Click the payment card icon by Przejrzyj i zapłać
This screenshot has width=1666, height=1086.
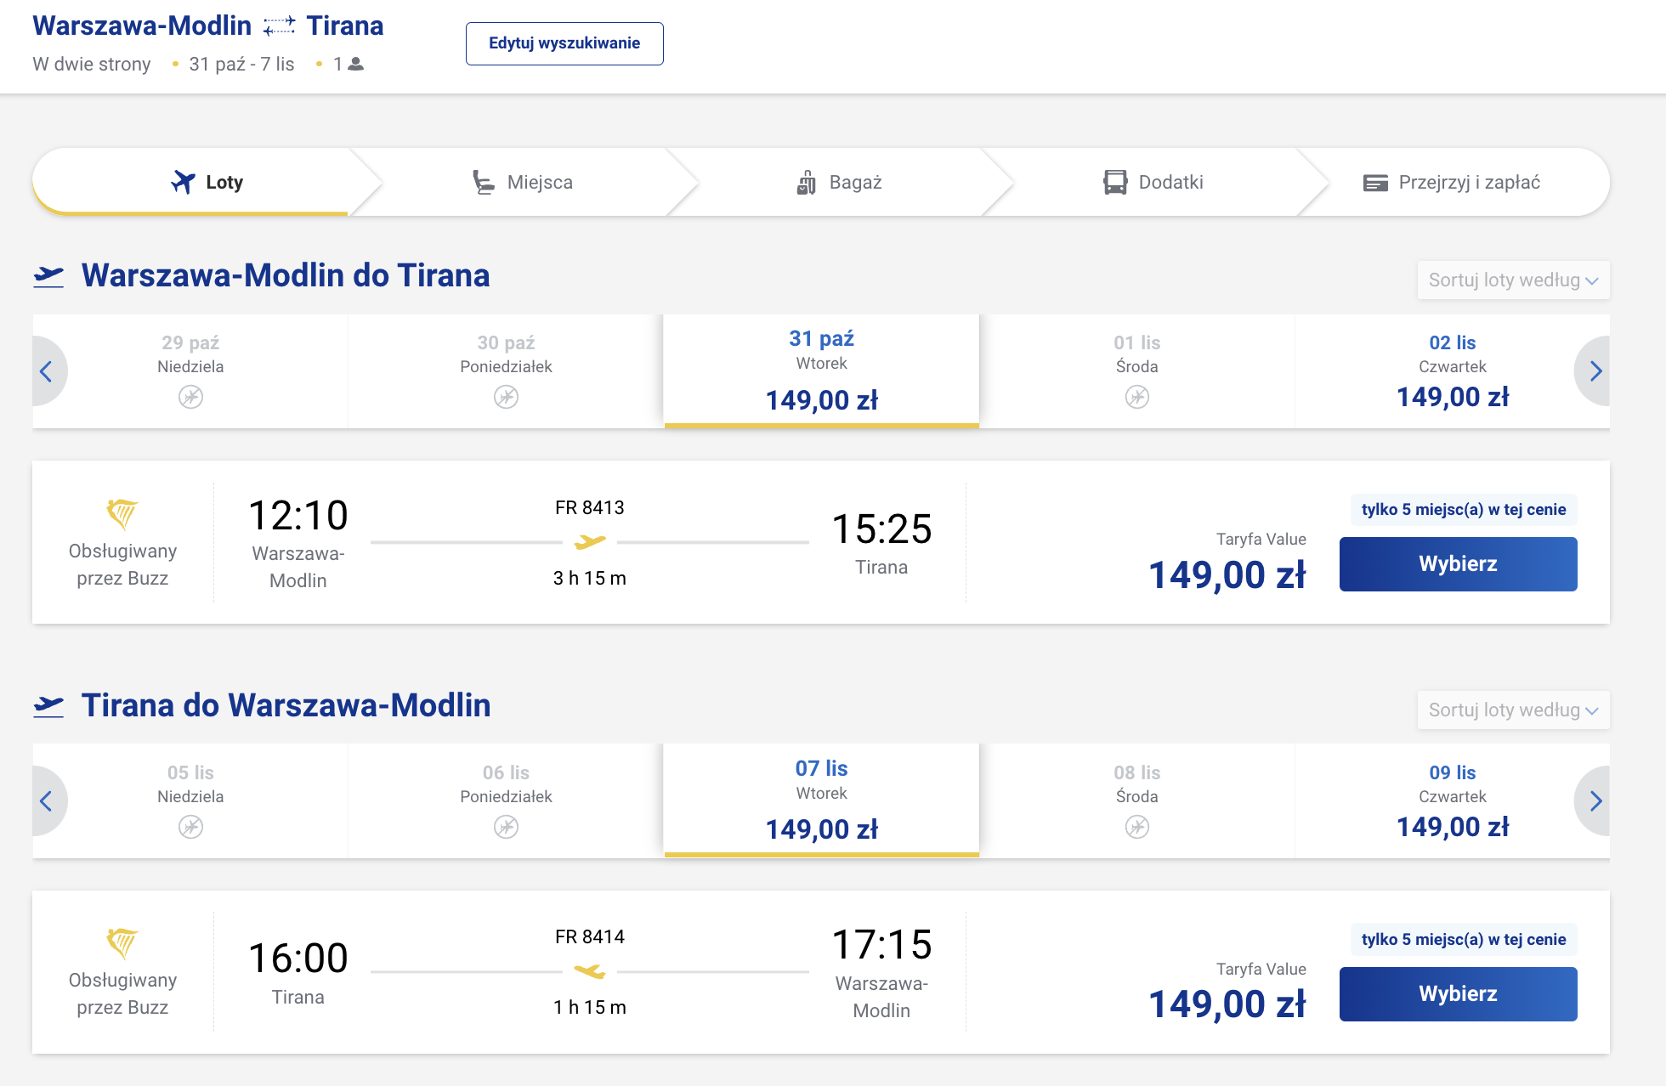(x=1375, y=183)
